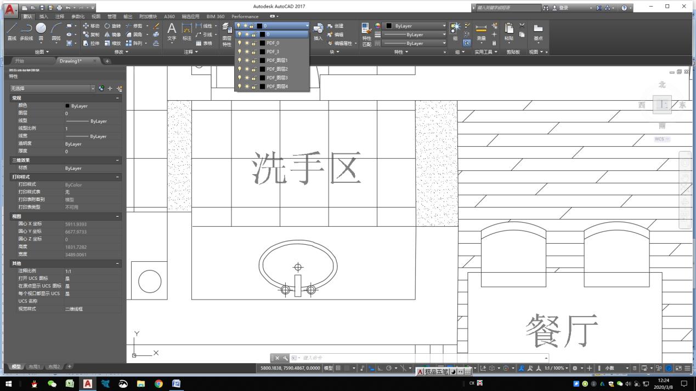Viewport: 696px width, 391px height.
Task: Click the Measure (测量) tool icon
Action: coord(480,28)
